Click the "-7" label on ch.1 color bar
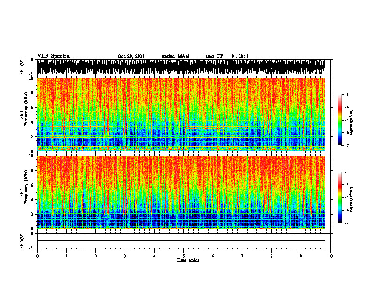The image size is (372, 287). [346, 145]
